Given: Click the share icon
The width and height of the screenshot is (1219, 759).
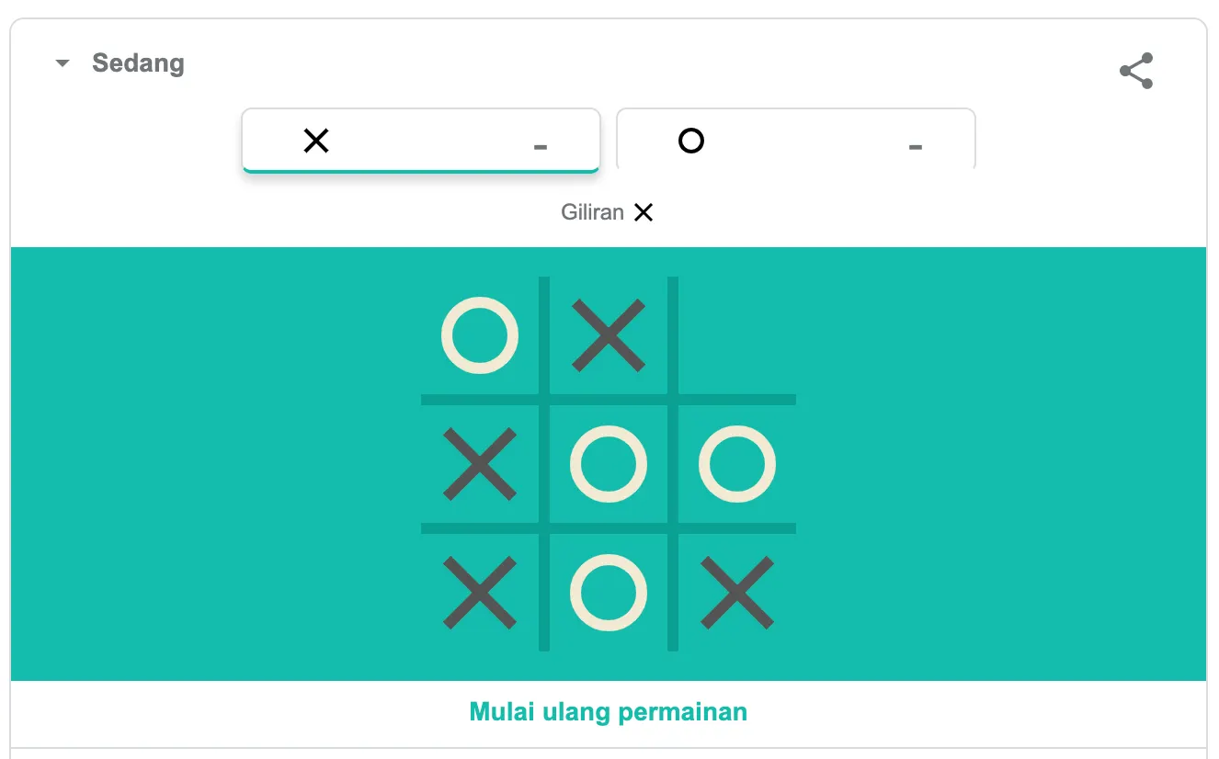Looking at the screenshot, I should 1136,72.
